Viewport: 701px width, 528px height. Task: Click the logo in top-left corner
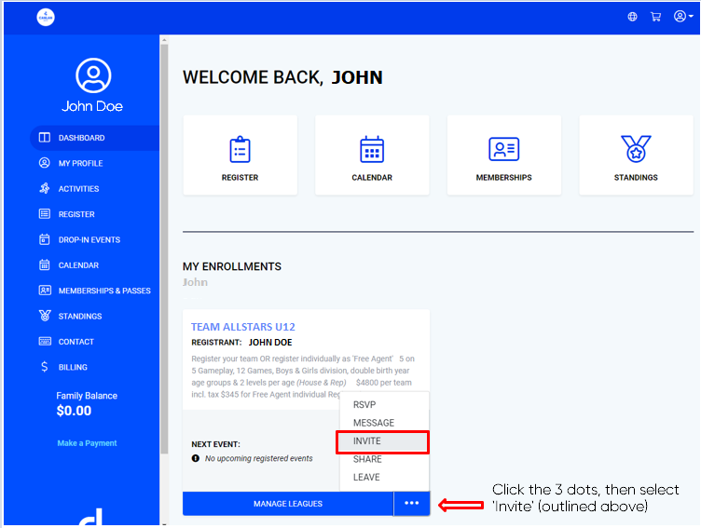pyautogui.click(x=46, y=17)
